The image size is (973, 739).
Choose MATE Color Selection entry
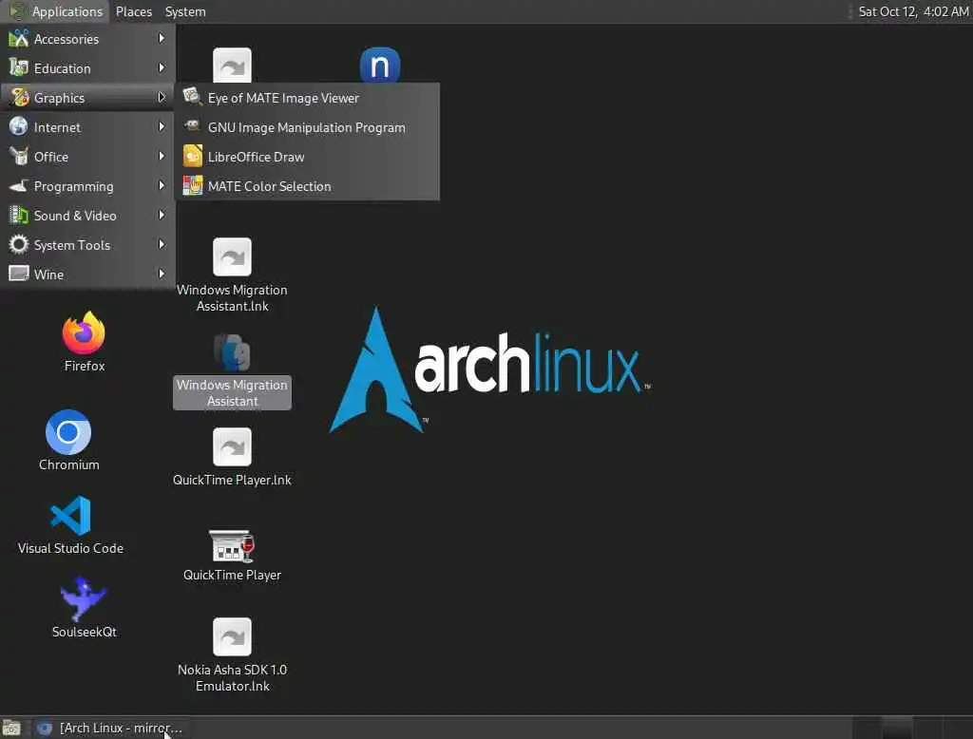pyautogui.click(x=308, y=186)
